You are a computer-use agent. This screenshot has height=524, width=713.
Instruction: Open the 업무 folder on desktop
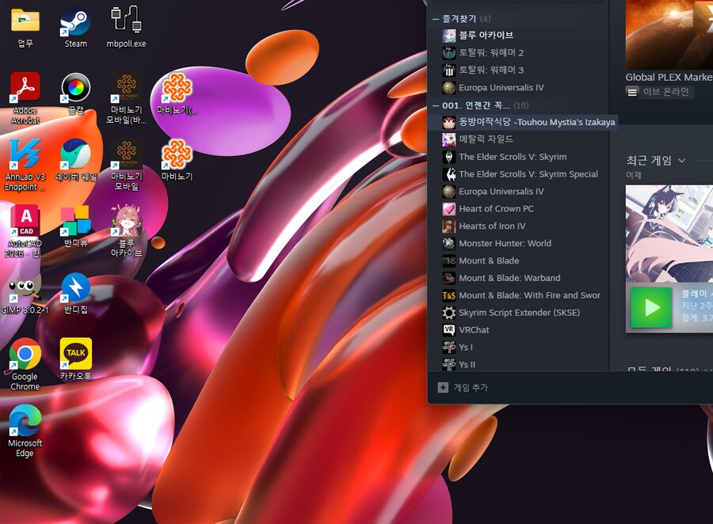click(25, 27)
